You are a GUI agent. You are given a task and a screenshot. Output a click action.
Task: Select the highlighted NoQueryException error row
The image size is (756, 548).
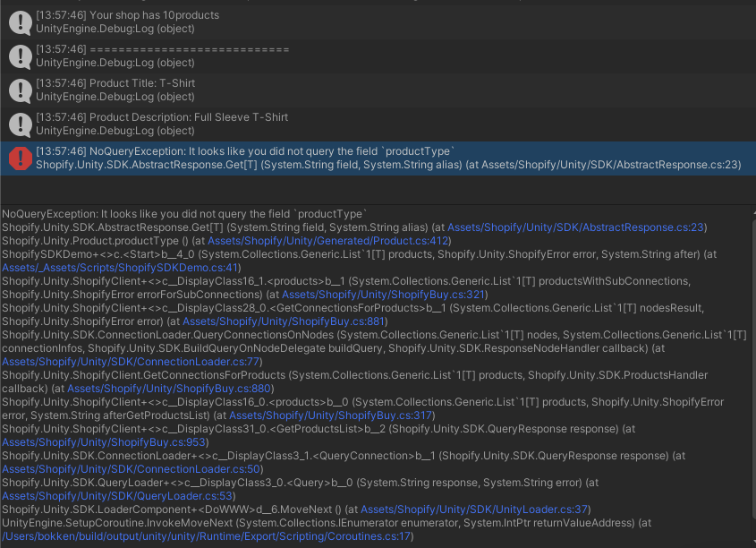click(378, 158)
